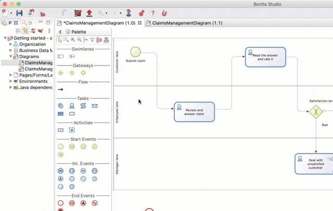Click the Satisfaction level gateway diamond
This screenshot has height=211, width=333.
pos(315,112)
